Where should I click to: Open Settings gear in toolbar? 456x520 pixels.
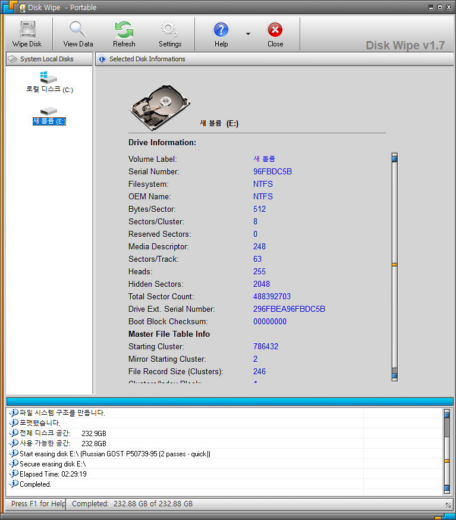170,34
